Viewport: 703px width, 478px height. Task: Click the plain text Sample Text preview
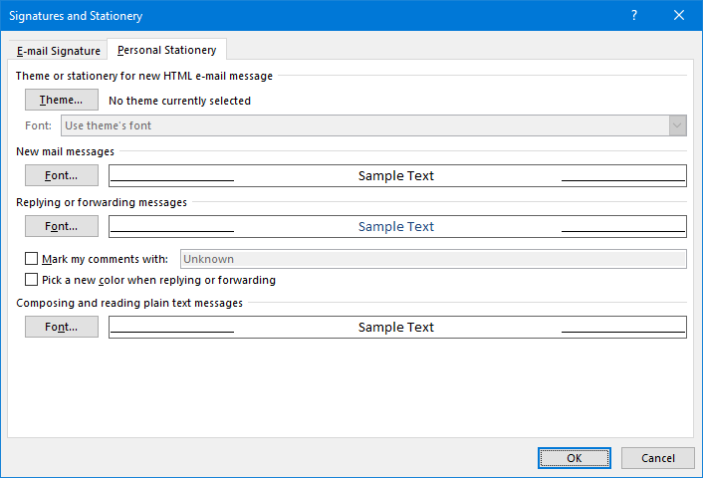(397, 327)
